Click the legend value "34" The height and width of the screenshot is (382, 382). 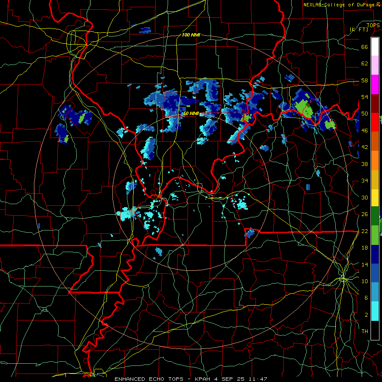pos(365,181)
